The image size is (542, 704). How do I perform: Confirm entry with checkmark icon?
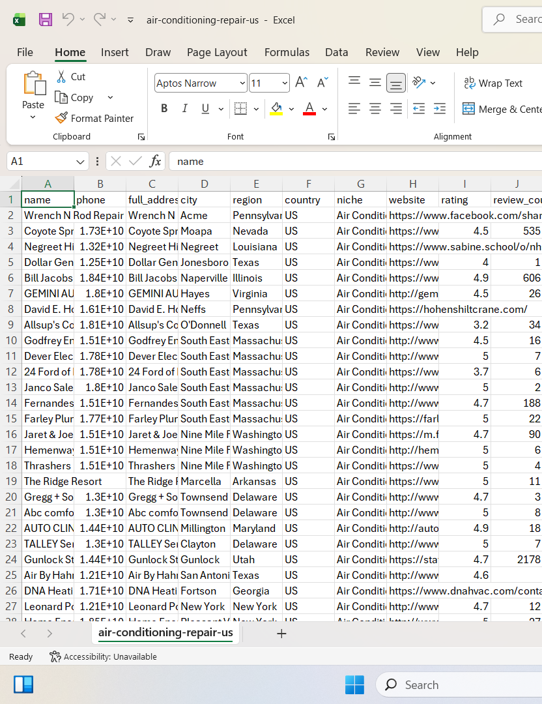(x=135, y=161)
